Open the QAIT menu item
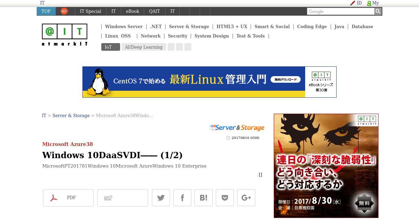Screen dimensions: 419x219 pos(154,11)
